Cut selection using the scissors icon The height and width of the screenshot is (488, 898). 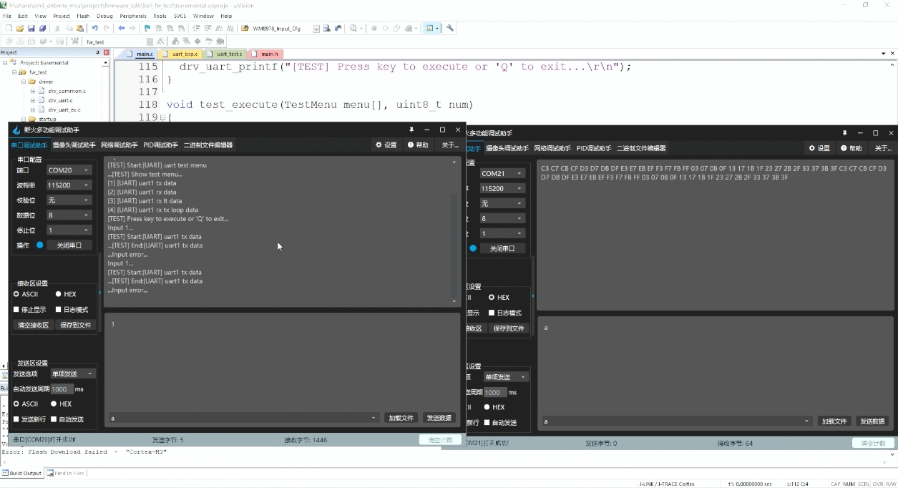point(57,28)
